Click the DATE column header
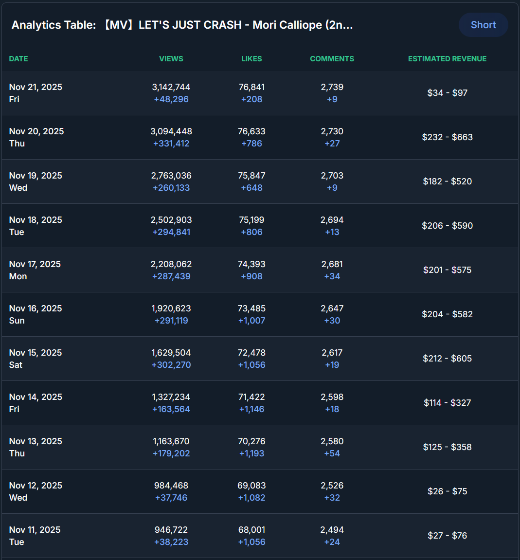The width and height of the screenshot is (520, 560). pyautogui.click(x=18, y=59)
